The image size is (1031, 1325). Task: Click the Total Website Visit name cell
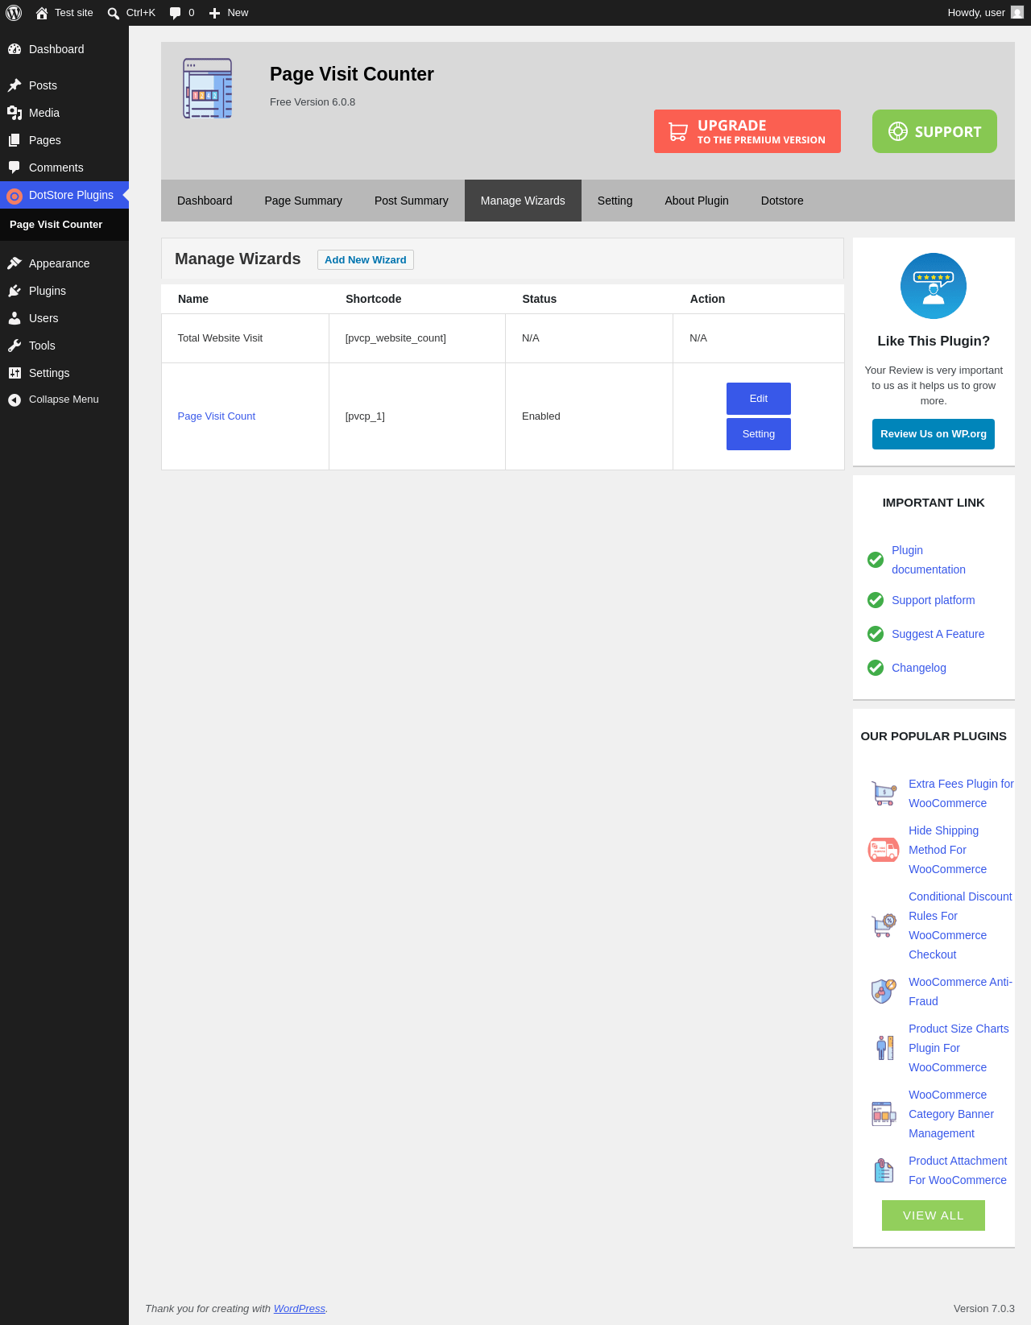click(245, 338)
